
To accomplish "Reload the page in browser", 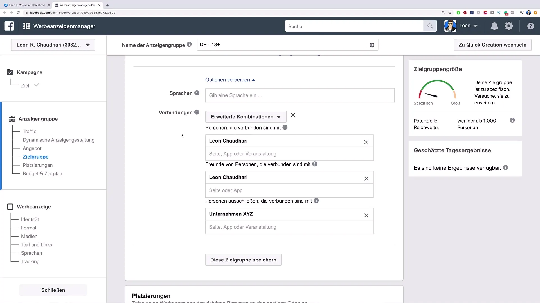I will [18, 13].
